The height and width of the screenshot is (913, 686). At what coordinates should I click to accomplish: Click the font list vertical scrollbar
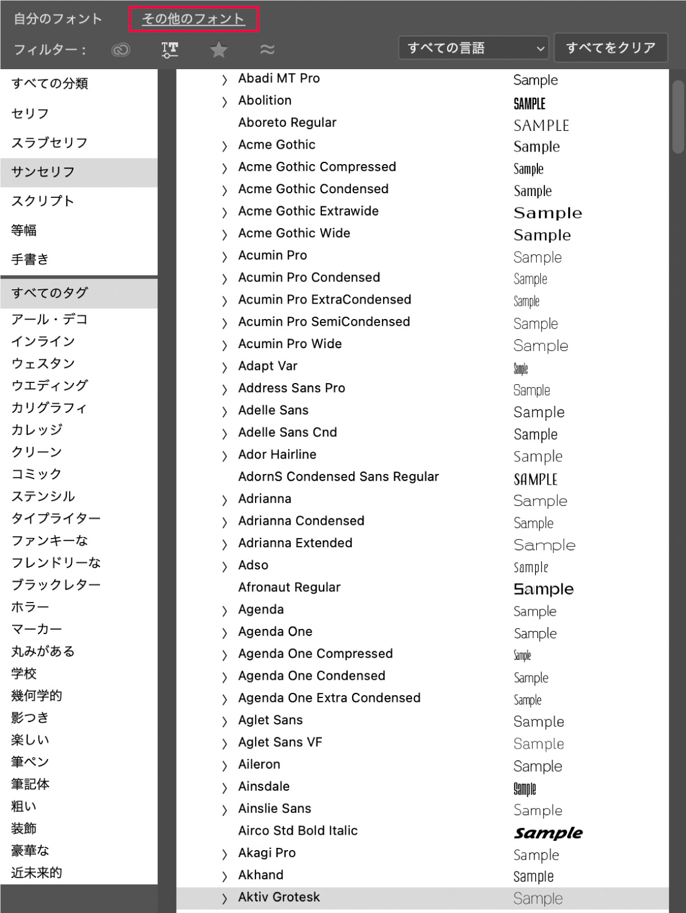(x=678, y=114)
